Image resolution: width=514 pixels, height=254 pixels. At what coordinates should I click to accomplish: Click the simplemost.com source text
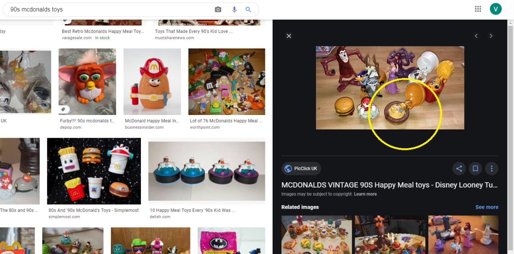(x=64, y=217)
